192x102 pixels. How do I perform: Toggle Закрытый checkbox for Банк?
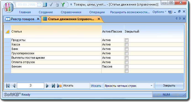click(x=127, y=49)
